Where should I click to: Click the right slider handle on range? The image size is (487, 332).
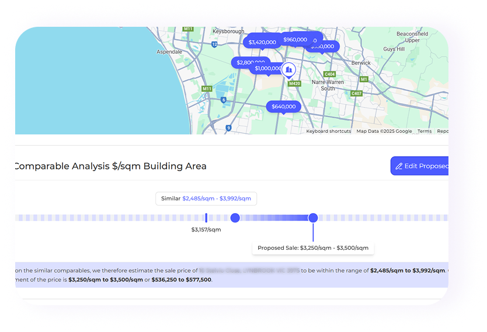(313, 218)
